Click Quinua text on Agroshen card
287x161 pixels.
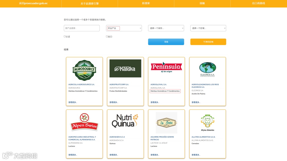tap(112, 143)
